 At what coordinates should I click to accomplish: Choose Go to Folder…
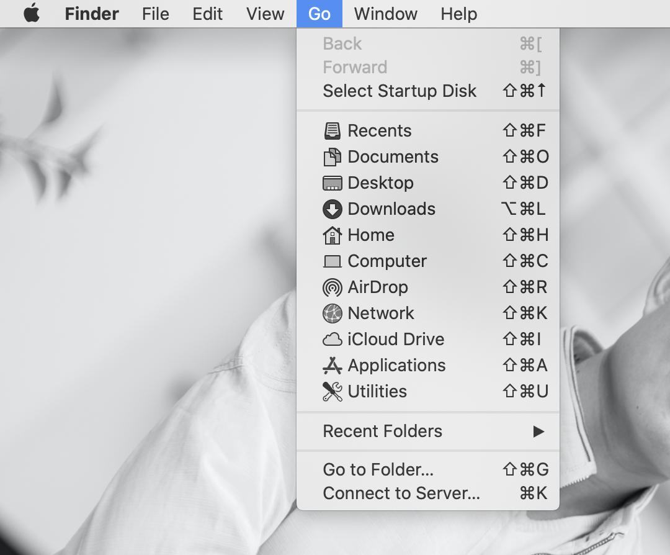coord(378,469)
